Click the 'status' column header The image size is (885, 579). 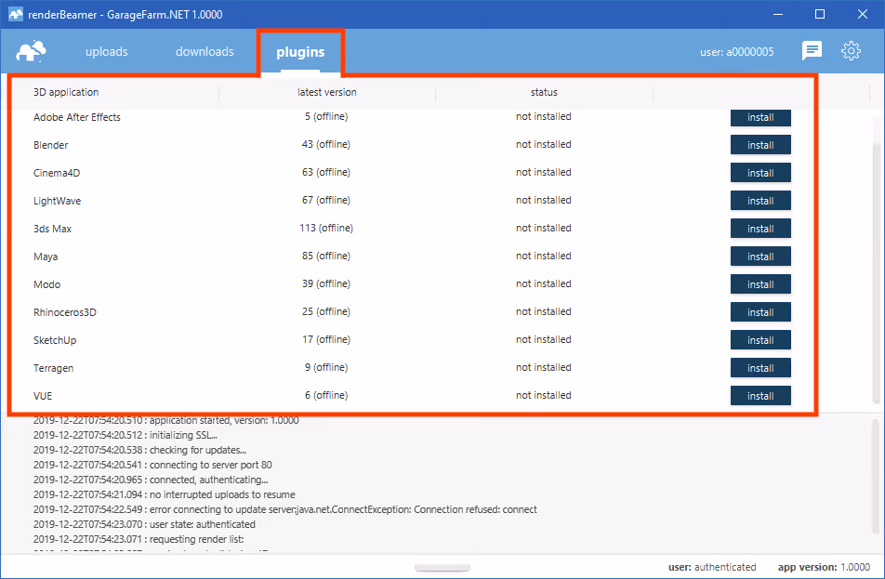[544, 92]
